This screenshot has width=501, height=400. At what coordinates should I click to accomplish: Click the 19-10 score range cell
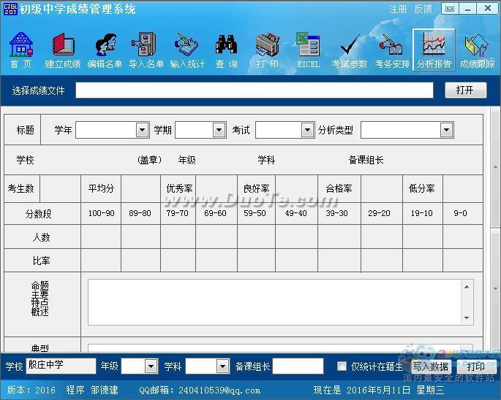pos(421,213)
